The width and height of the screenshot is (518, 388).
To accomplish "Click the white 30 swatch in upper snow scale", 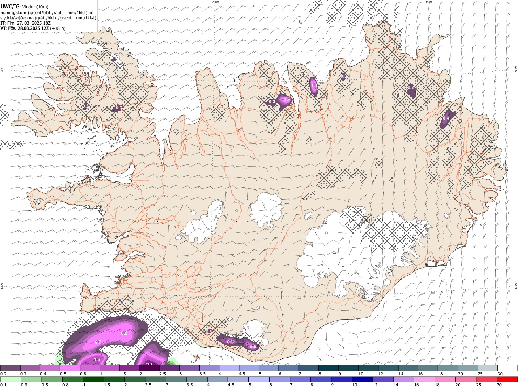I will point(507,368).
